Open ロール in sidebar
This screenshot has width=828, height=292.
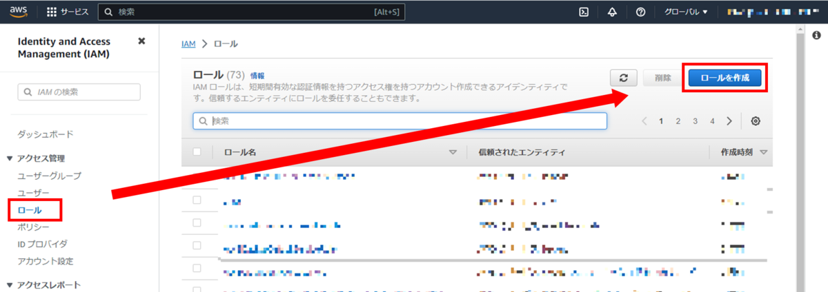tap(30, 210)
